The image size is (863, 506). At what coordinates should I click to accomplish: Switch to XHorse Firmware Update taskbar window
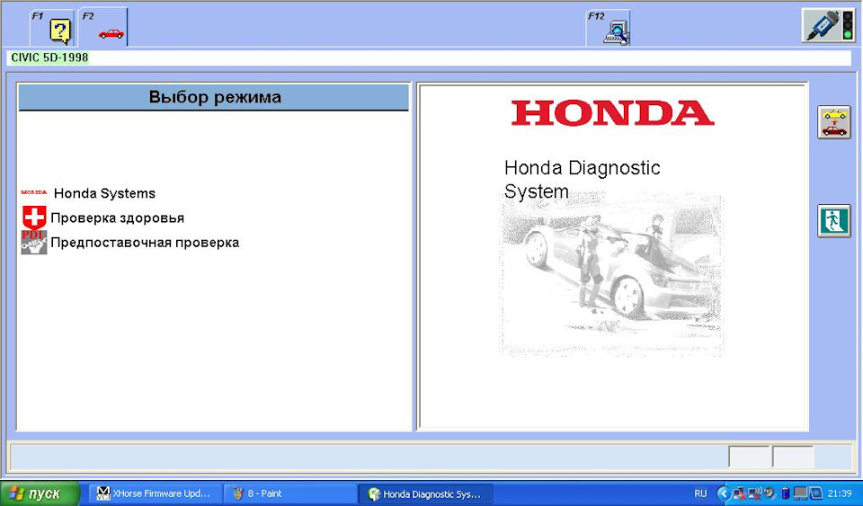coord(156,493)
